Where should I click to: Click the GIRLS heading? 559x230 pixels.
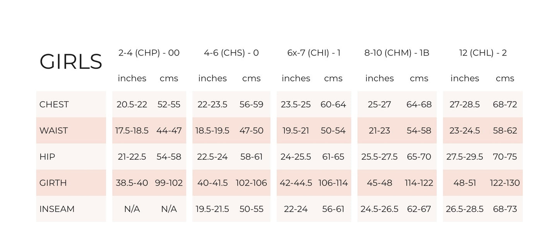[x=71, y=62]
